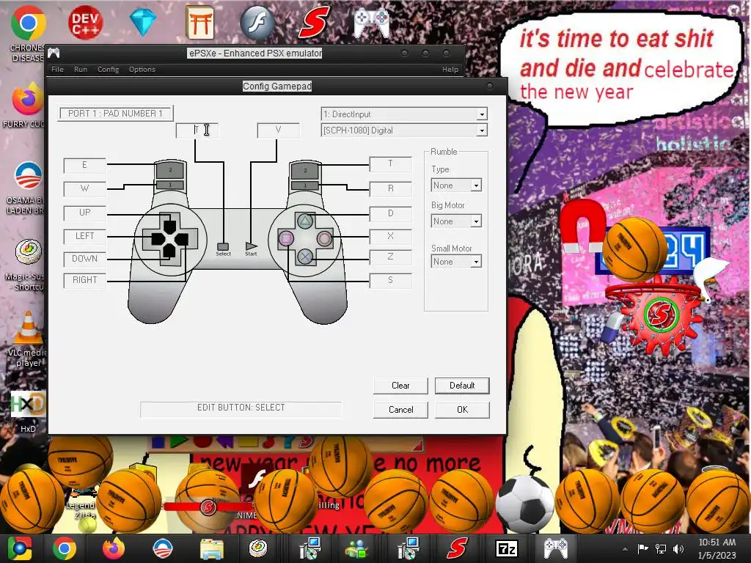751x563 pixels.
Task: Open the Chrome desktop shortcut
Action: pos(28,23)
